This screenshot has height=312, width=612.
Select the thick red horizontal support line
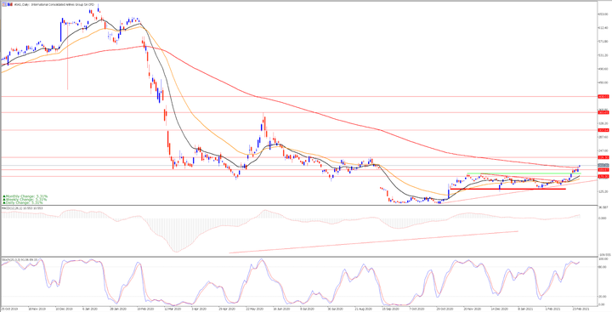(x=507, y=189)
